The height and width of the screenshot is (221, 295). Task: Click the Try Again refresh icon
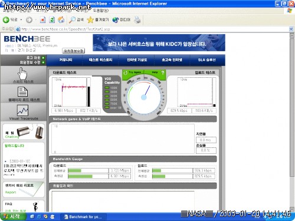pos(125,72)
